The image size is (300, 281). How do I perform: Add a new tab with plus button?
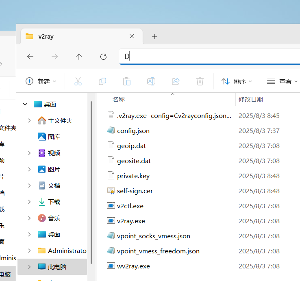[154, 37]
